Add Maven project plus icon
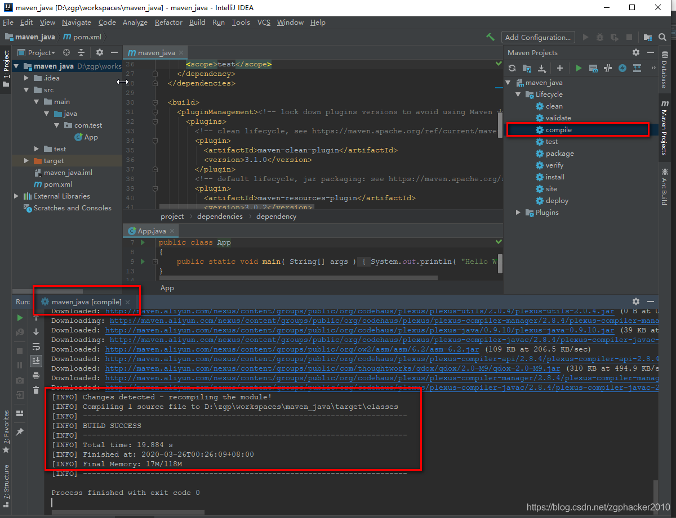 tap(560, 68)
